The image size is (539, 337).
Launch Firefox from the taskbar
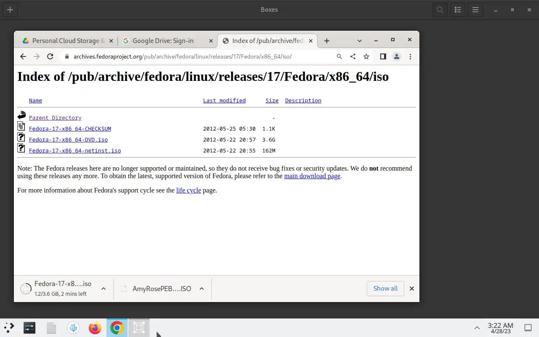click(95, 328)
